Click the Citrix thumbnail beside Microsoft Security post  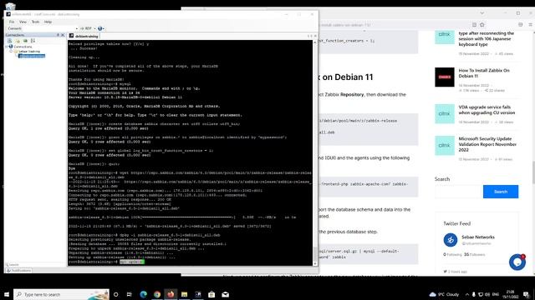coord(444,146)
